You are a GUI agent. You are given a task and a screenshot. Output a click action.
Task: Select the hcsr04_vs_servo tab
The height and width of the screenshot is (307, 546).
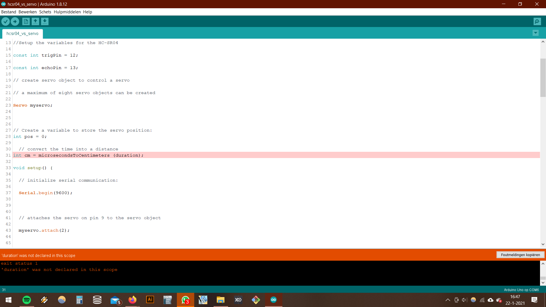[22, 34]
